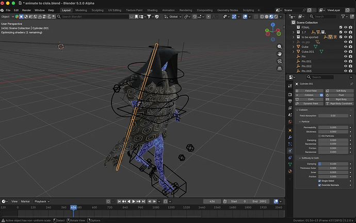Play the animation in reverse

(129, 201)
